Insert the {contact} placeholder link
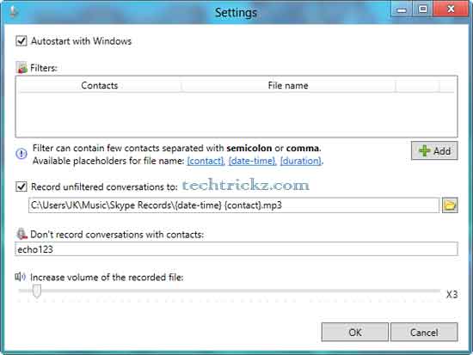Viewport: 473px width, 355px height. (206, 161)
